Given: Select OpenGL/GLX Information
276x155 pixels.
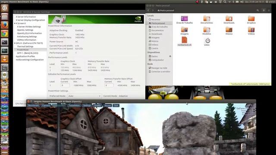Looking at the screenshot, I should (x=29, y=33).
